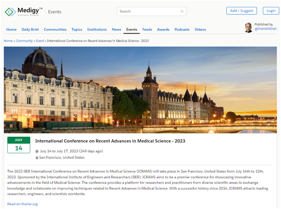Click the Add / Suggest button

[x=242, y=11]
